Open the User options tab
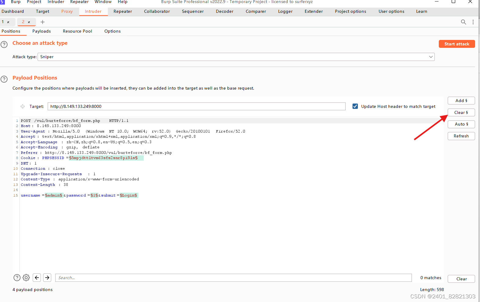The image size is (480, 302). [391, 12]
